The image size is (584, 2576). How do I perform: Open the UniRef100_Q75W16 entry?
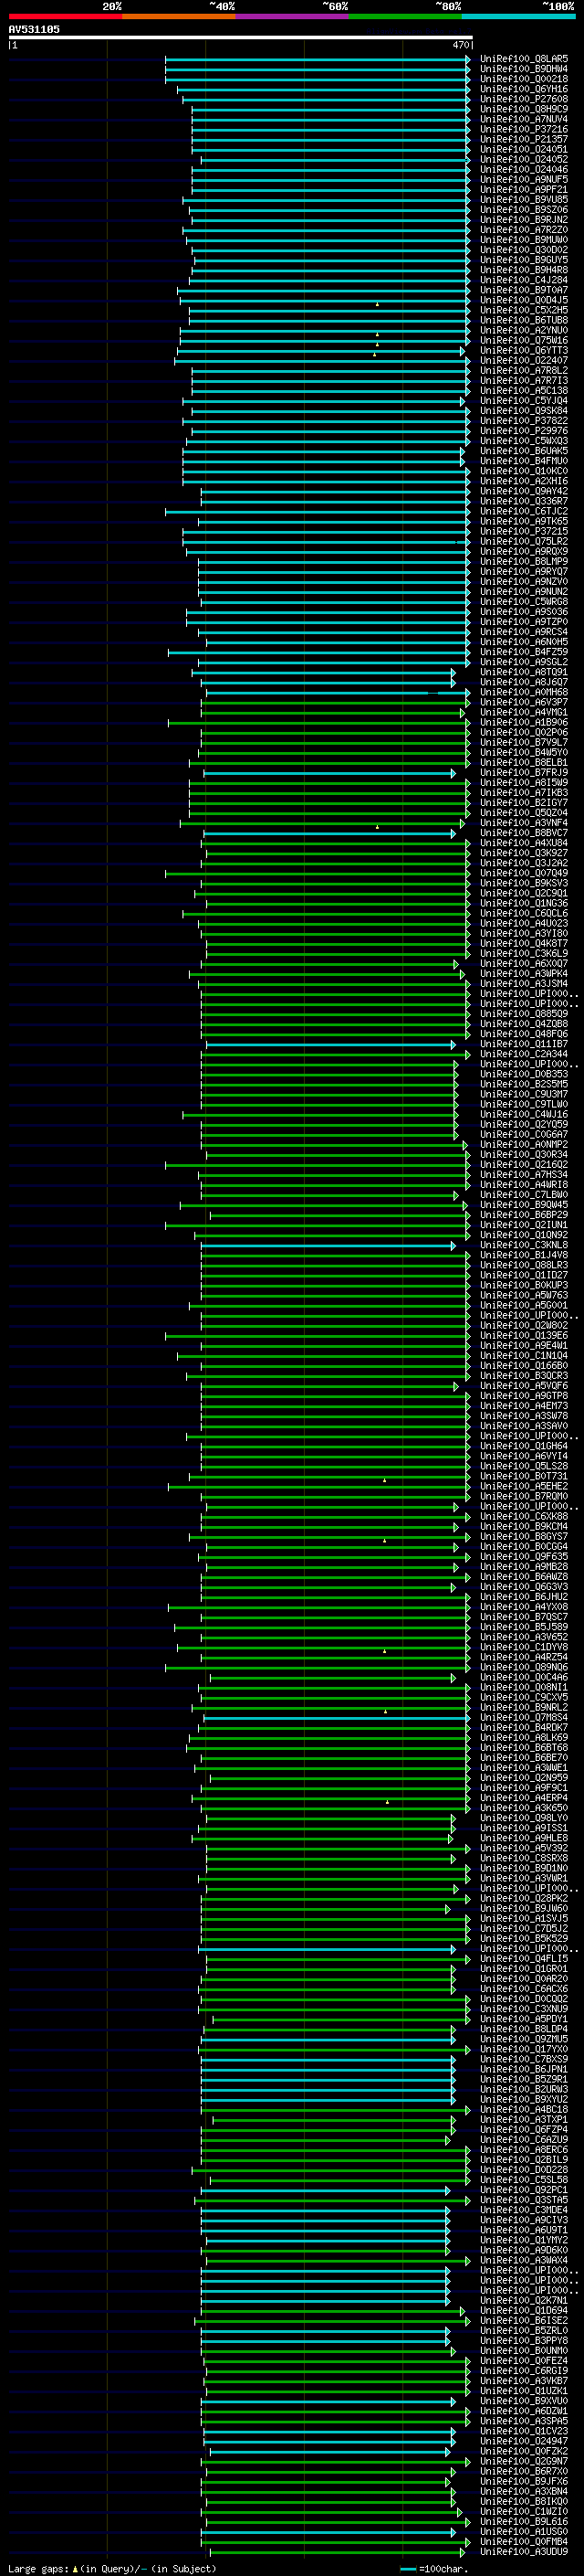pyautogui.click(x=523, y=340)
